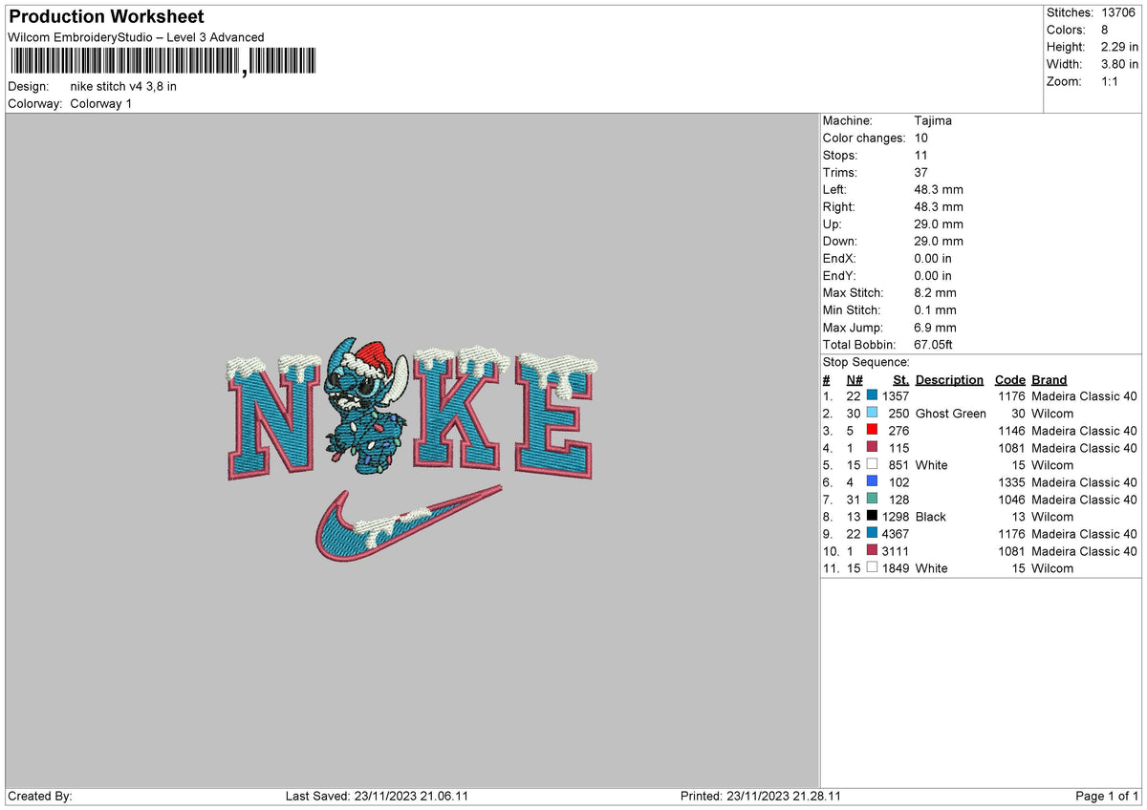Pick the green swatch in stop row 7

pos(872,500)
